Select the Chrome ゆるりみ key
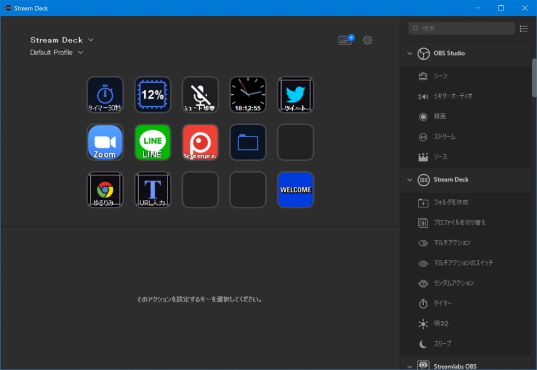 pos(105,189)
